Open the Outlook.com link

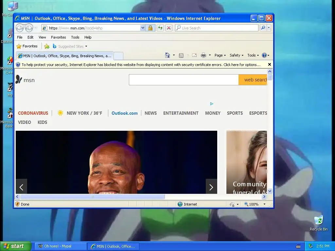point(125,113)
